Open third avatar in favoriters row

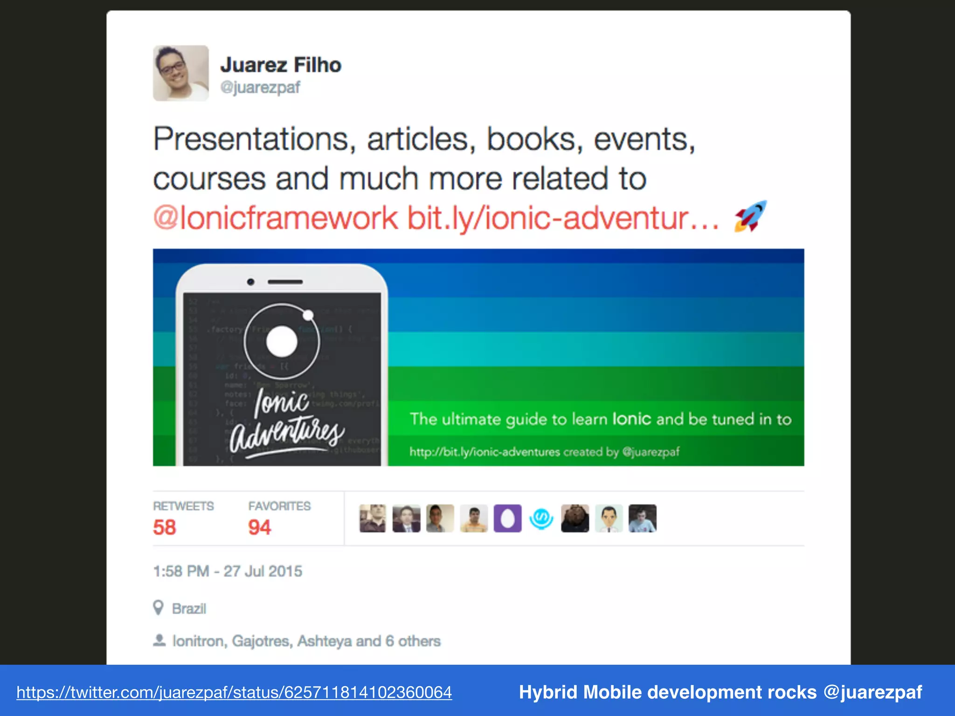[440, 518]
